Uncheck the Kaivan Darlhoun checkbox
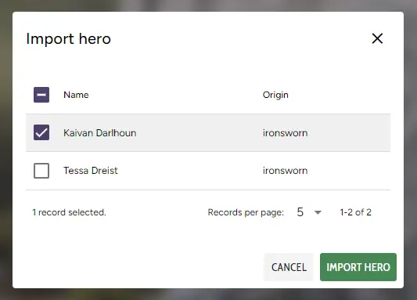417x300 pixels. pyautogui.click(x=41, y=132)
